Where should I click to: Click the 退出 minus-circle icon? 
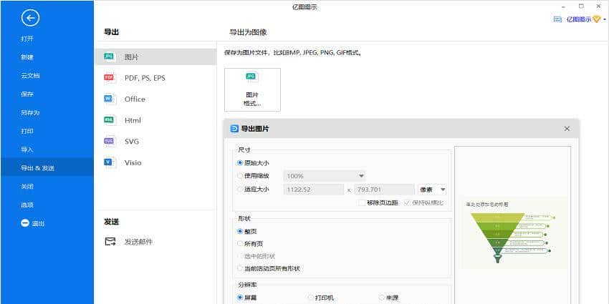pos(25,223)
